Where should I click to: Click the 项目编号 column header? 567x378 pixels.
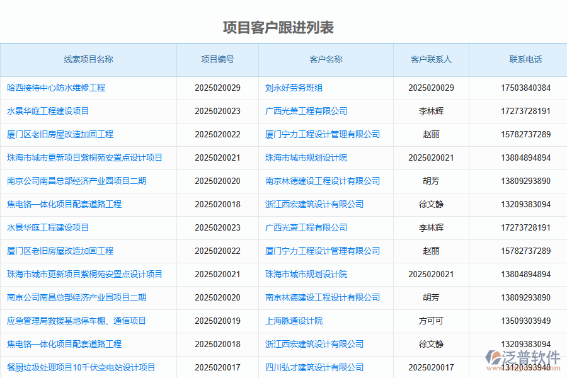(x=218, y=59)
